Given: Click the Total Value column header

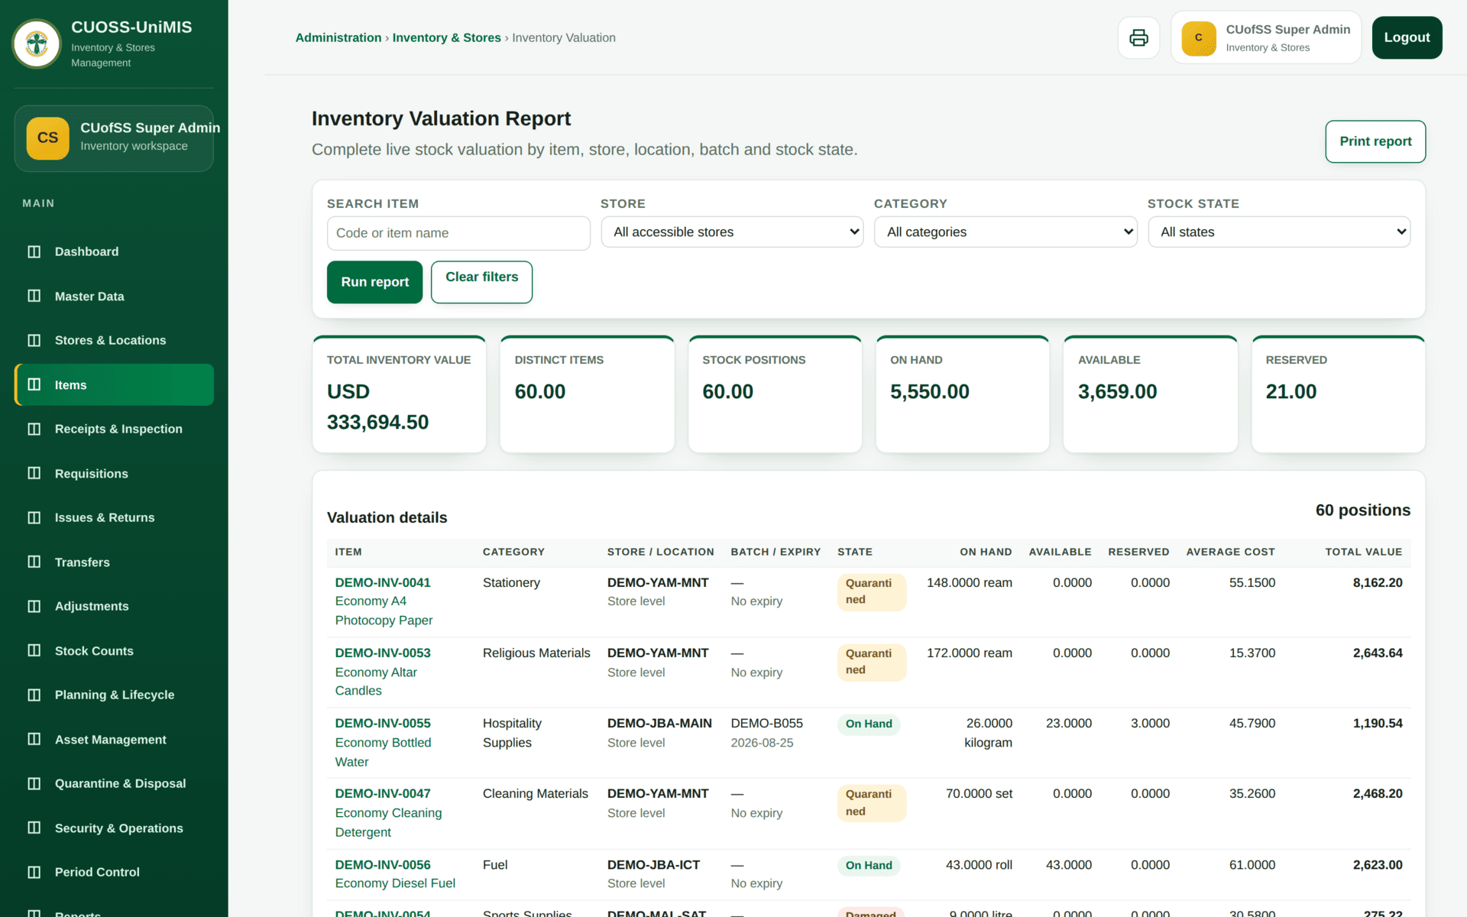Looking at the screenshot, I should pos(1364,552).
